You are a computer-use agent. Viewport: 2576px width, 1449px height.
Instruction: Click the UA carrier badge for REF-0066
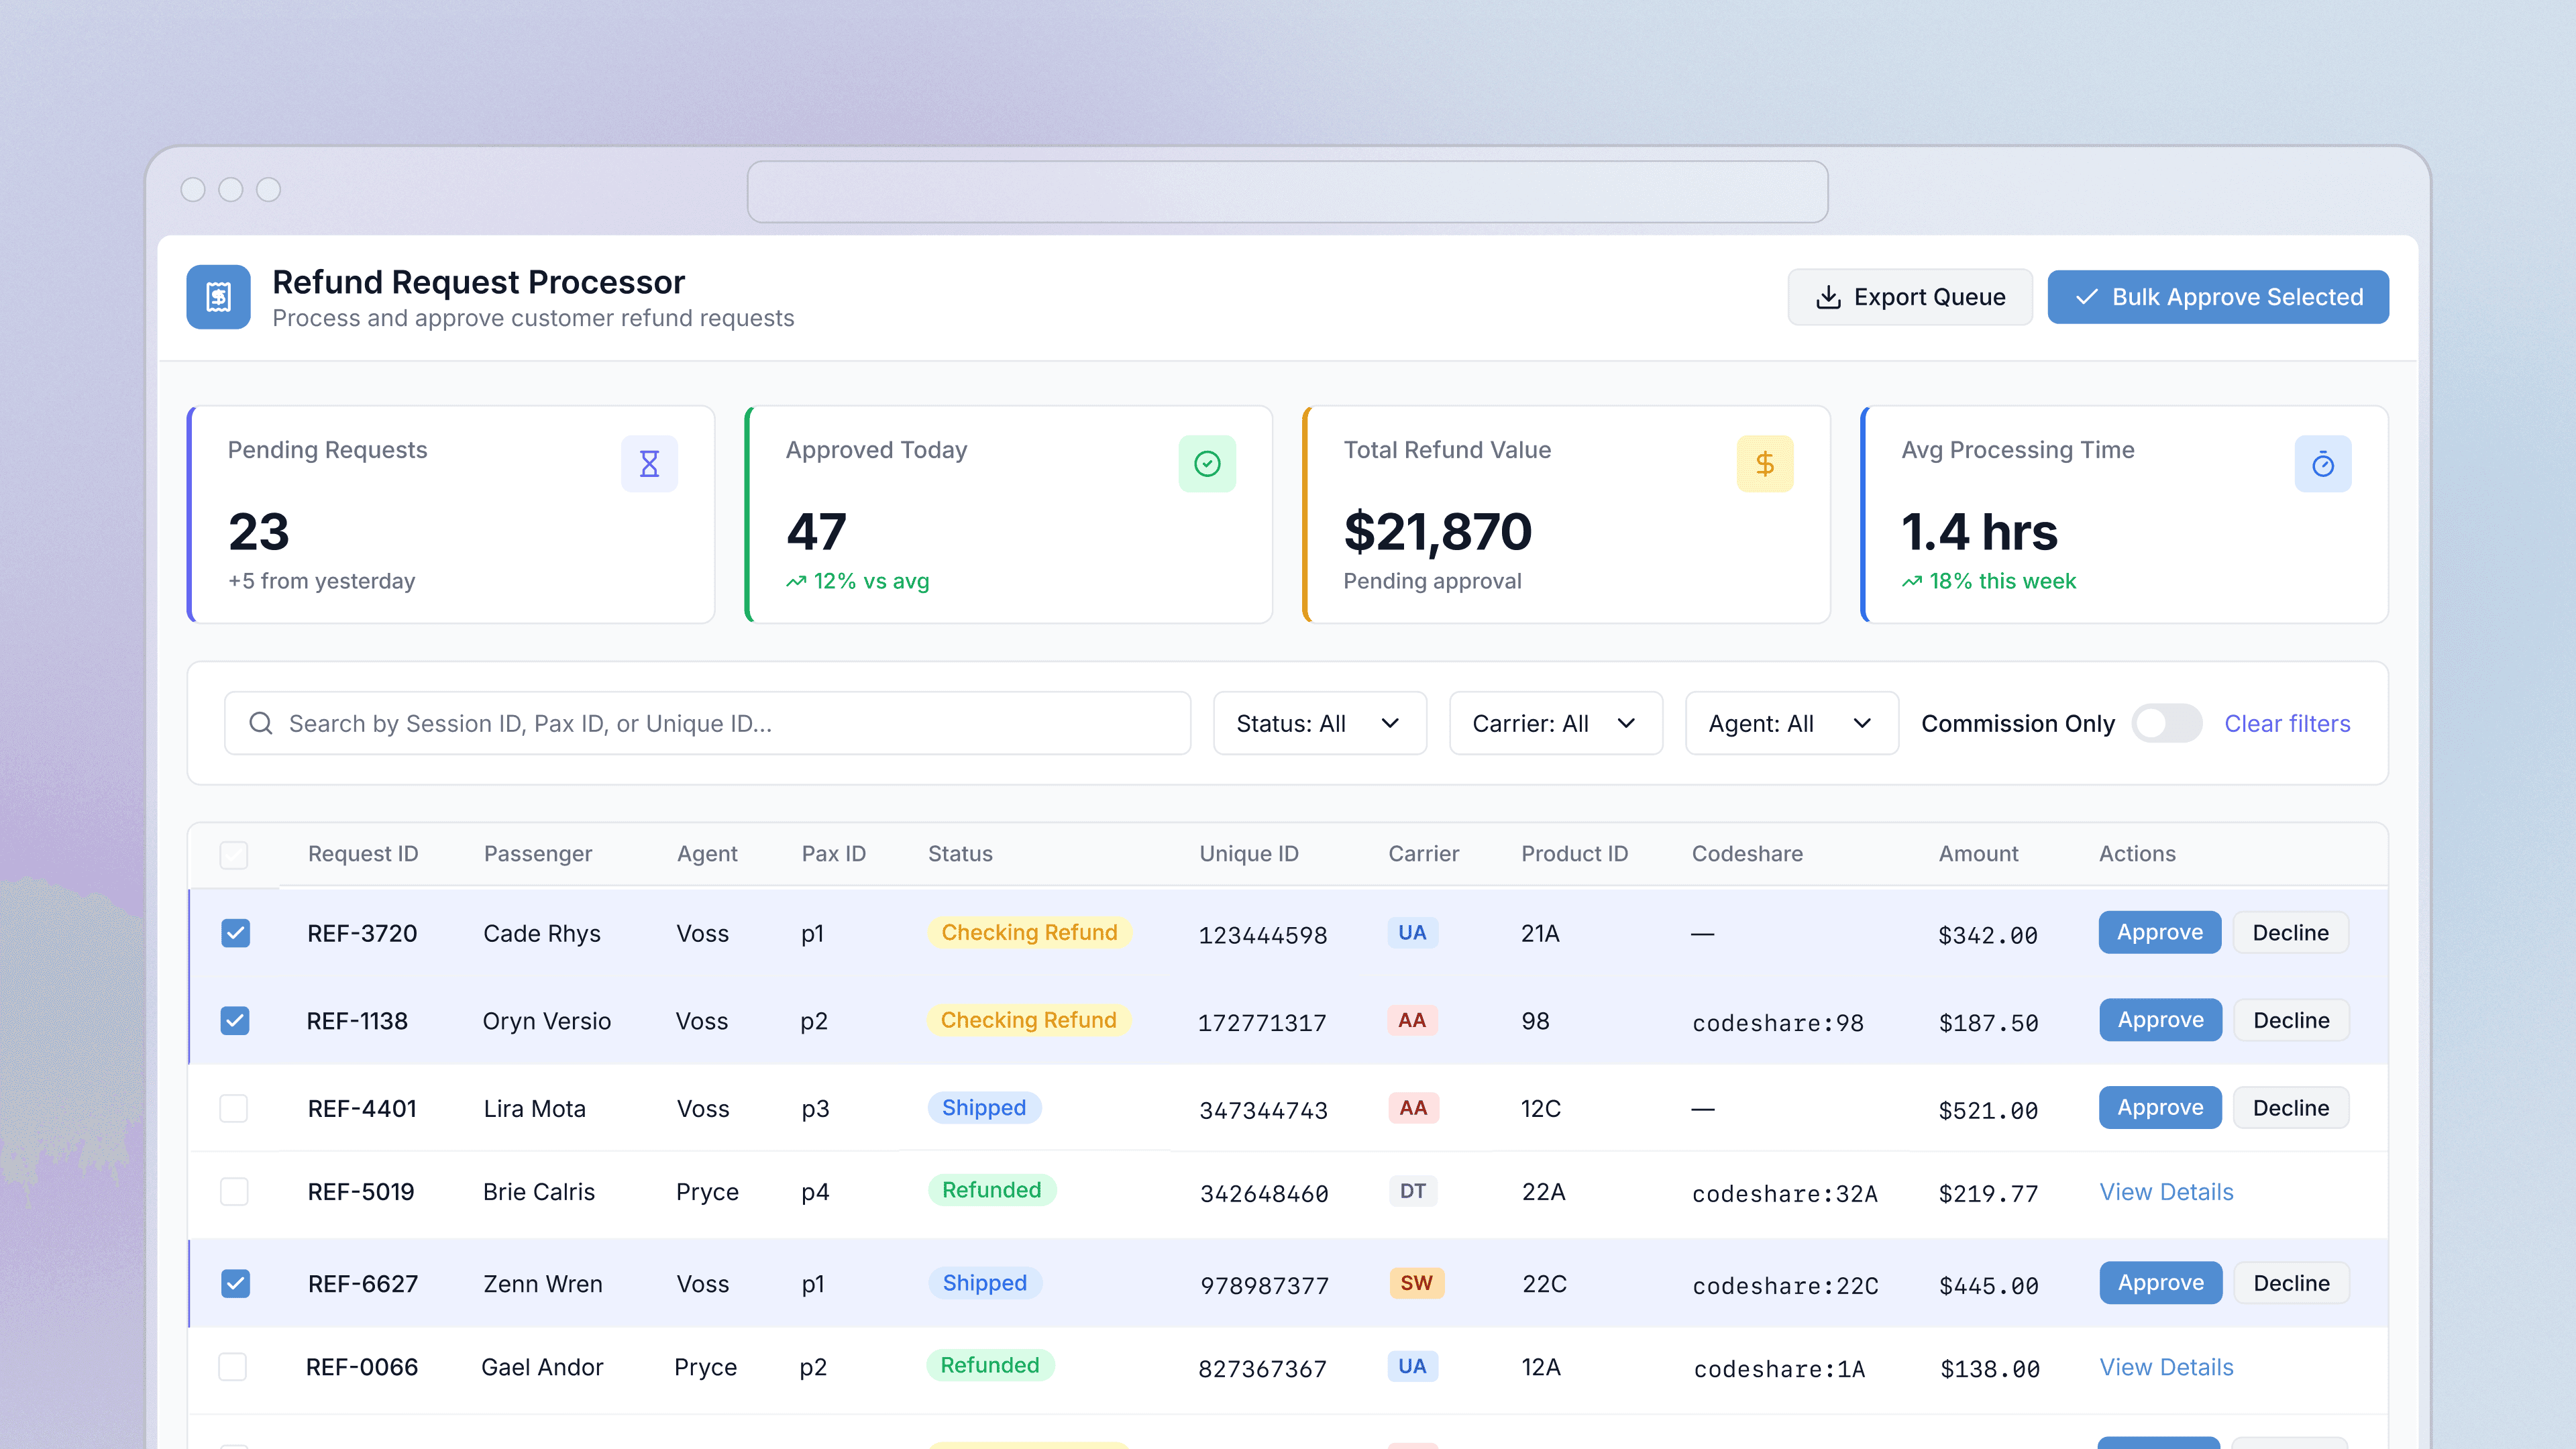click(1412, 1366)
